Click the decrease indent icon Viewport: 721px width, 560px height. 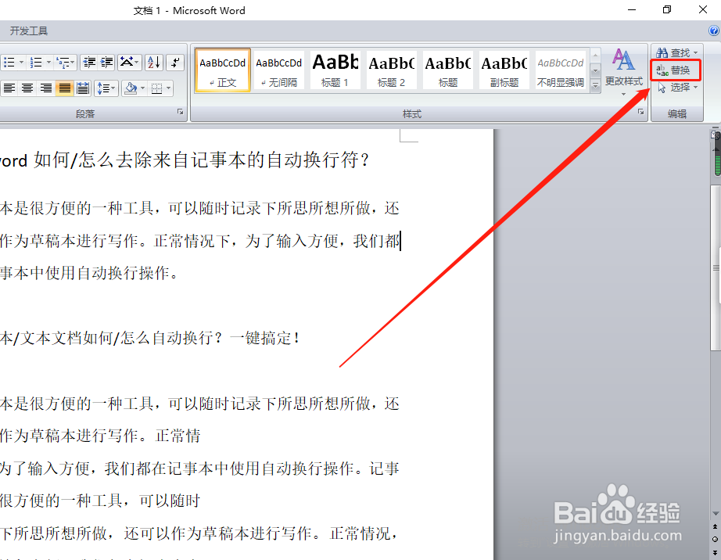click(x=88, y=63)
